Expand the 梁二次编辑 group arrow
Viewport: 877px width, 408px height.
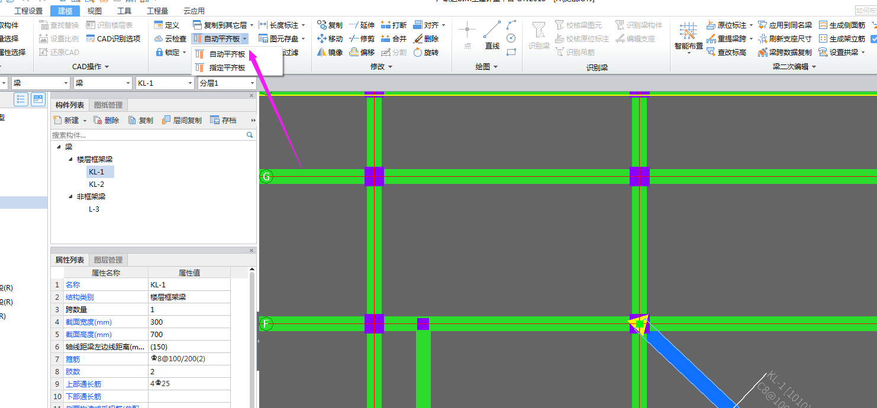(814, 67)
